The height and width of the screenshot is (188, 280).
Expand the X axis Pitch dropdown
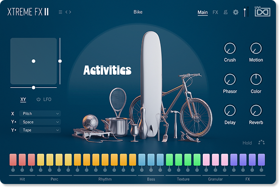pyautogui.click(x=40, y=113)
